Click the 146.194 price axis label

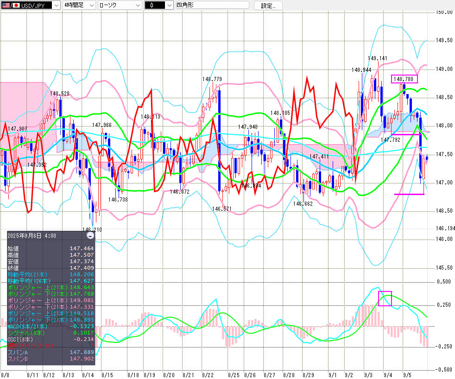pyautogui.click(x=445, y=228)
